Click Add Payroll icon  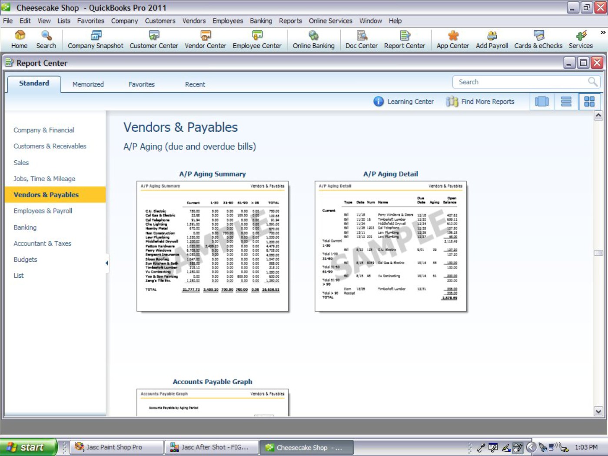492,40
